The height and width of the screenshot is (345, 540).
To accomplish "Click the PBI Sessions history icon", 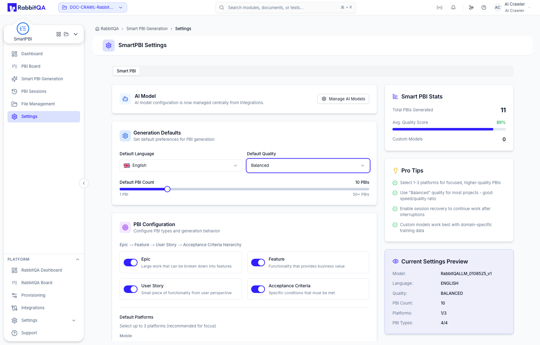I will tap(14, 92).
